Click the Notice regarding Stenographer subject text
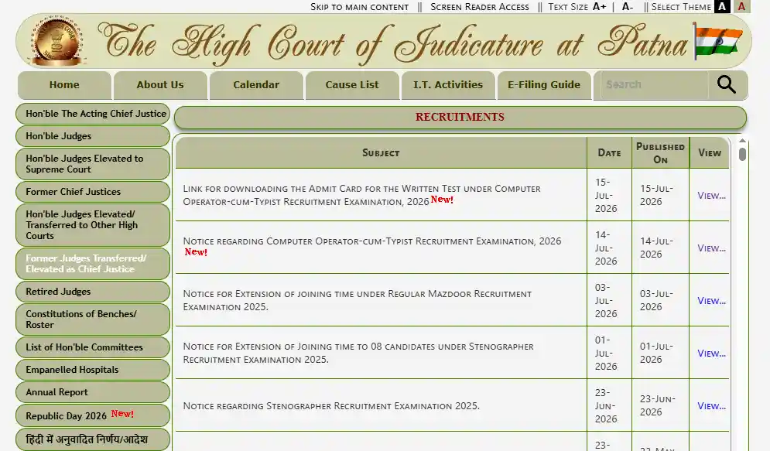Screen dimensions: 770x451 (331, 406)
